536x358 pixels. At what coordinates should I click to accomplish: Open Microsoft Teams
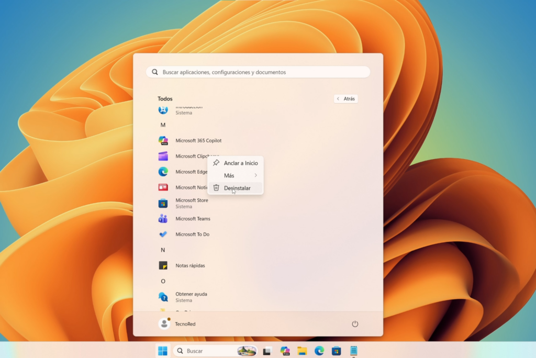192,219
